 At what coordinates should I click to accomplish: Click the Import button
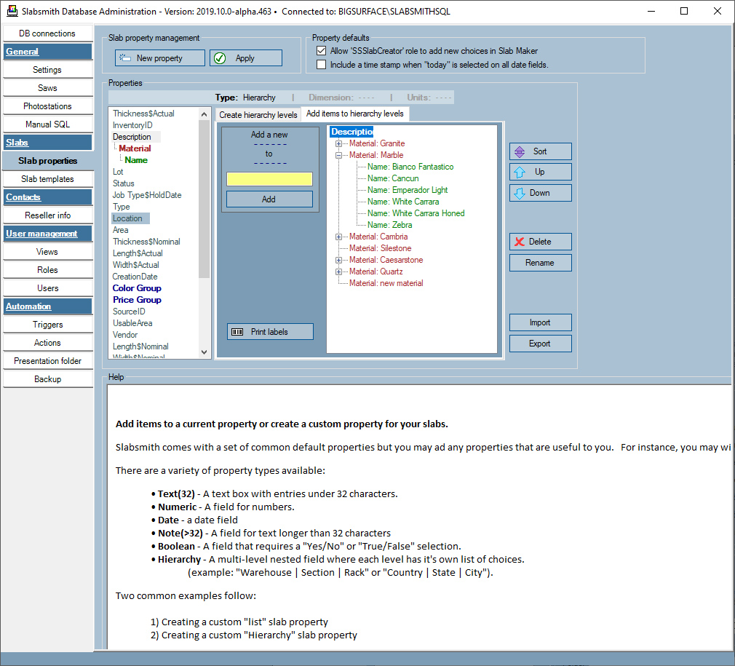tap(540, 322)
